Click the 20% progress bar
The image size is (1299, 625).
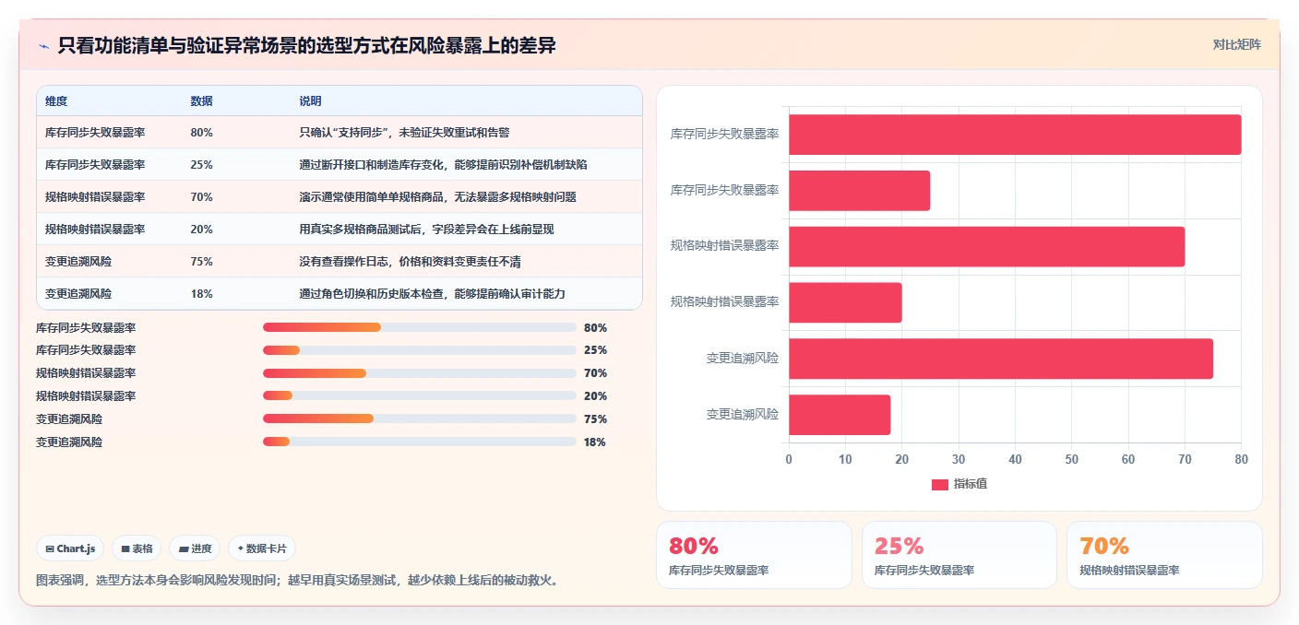click(x=419, y=396)
